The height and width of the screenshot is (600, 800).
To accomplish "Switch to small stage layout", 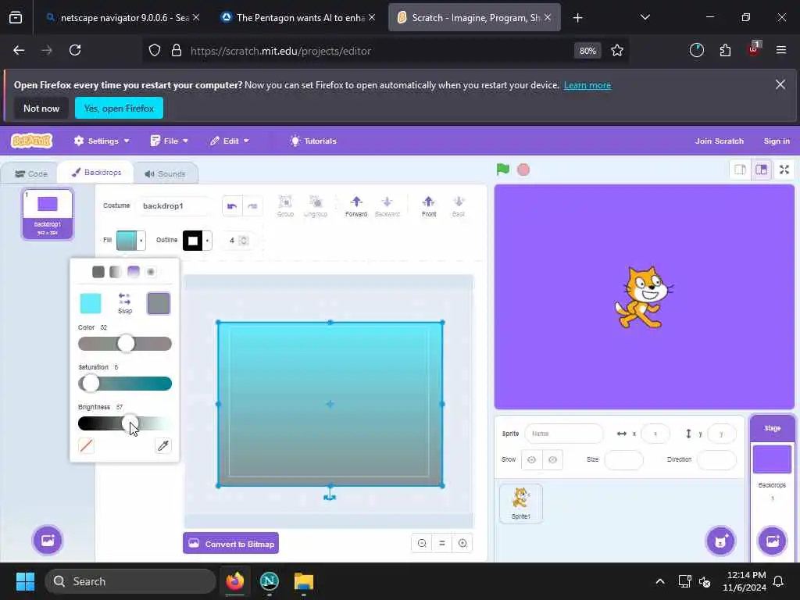I will 740,170.
